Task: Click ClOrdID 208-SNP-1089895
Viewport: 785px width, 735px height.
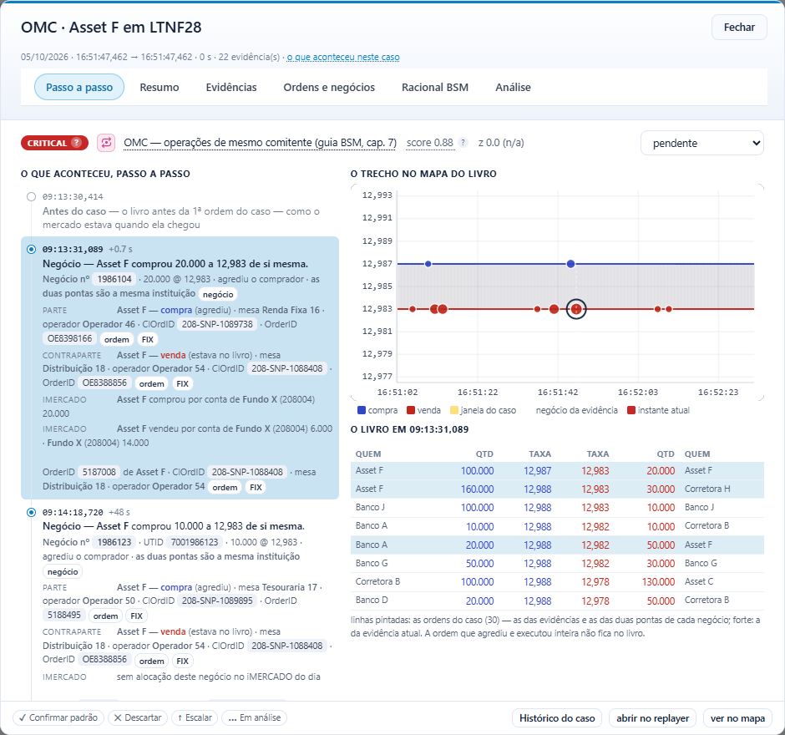Action: [217, 601]
